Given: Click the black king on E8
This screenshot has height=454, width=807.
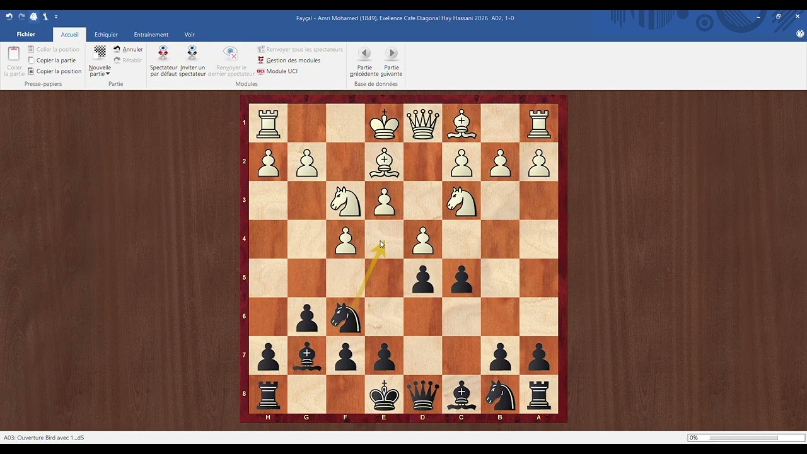Looking at the screenshot, I should [384, 395].
